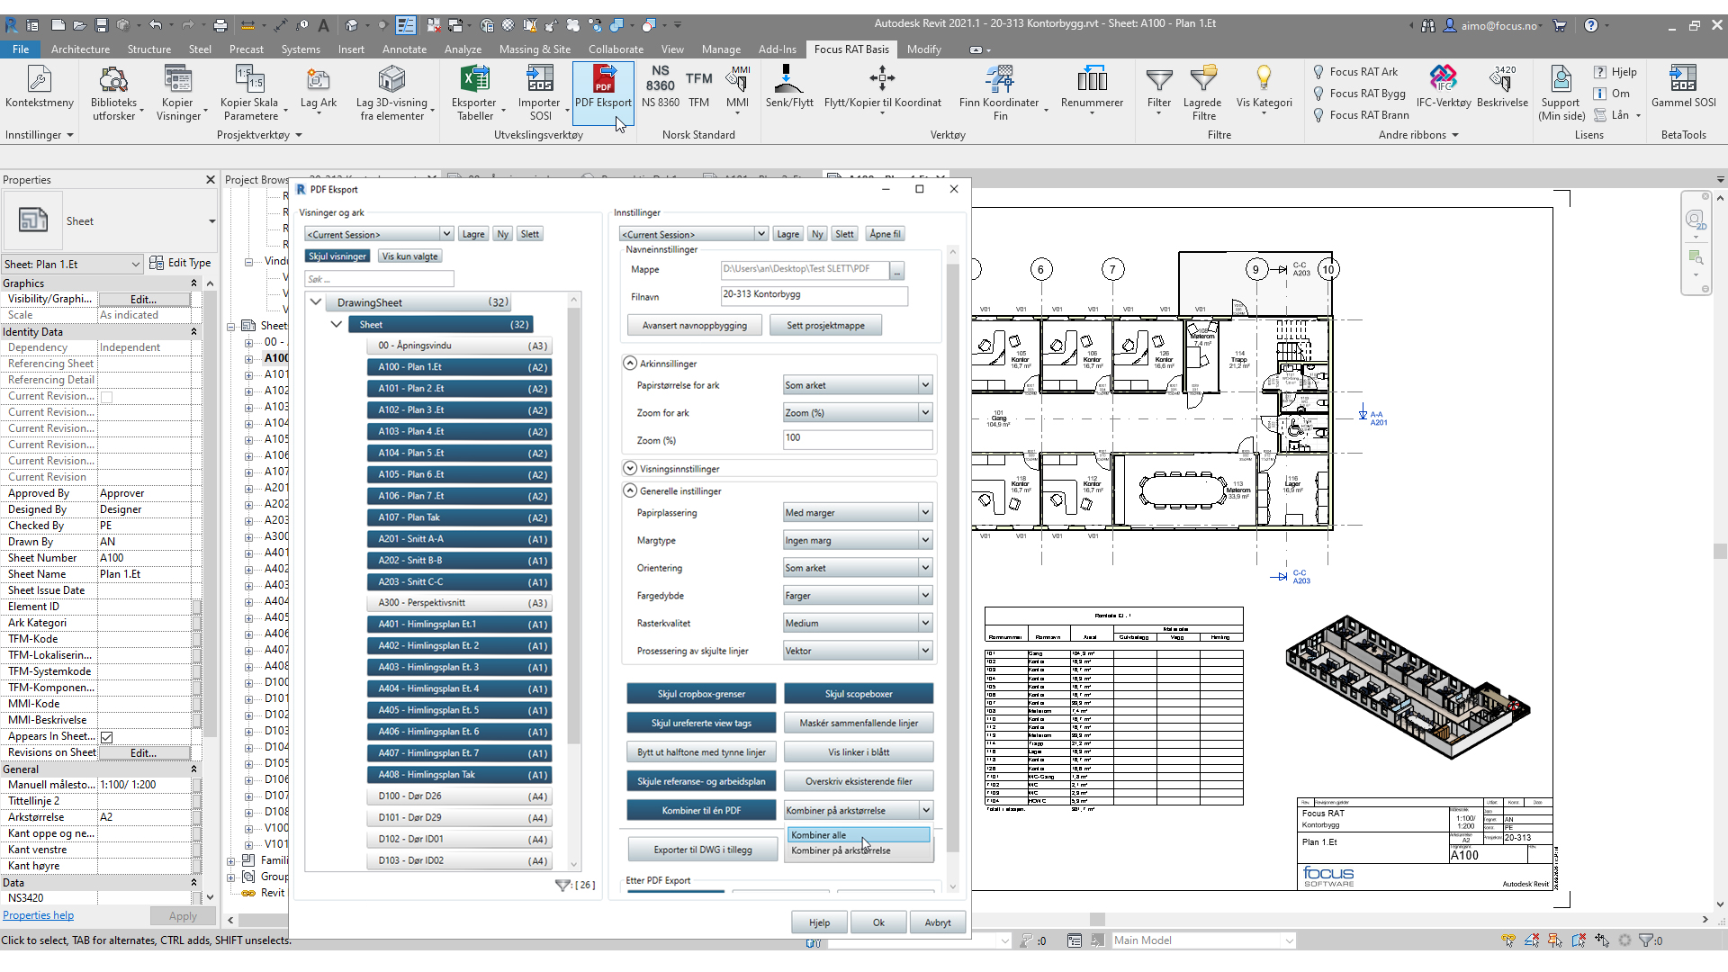Collapse the DrawingSheet tree node
Screen dimensions: 1728x972
tap(316, 302)
